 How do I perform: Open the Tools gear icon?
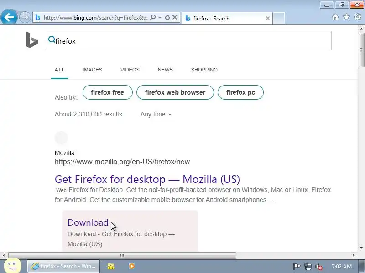coord(358,17)
